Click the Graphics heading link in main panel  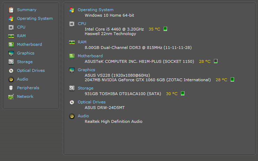86,70
